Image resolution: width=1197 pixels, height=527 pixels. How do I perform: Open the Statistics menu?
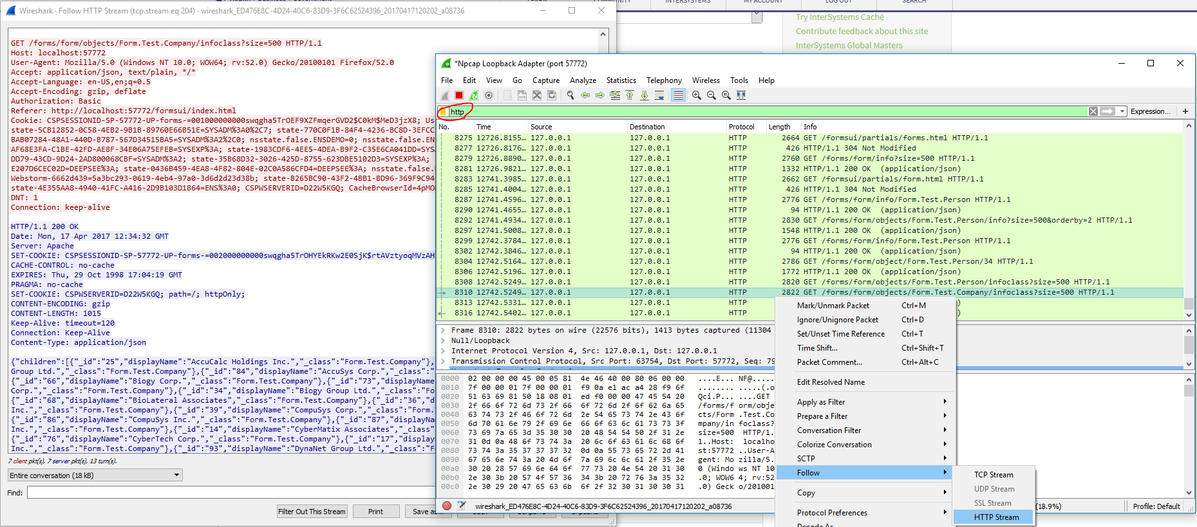click(621, 80)
